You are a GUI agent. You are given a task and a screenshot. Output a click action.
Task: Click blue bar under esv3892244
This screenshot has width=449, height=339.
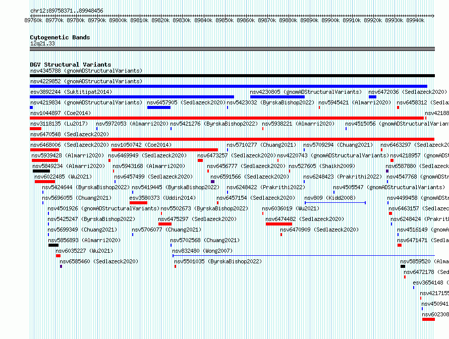(132, 97)
